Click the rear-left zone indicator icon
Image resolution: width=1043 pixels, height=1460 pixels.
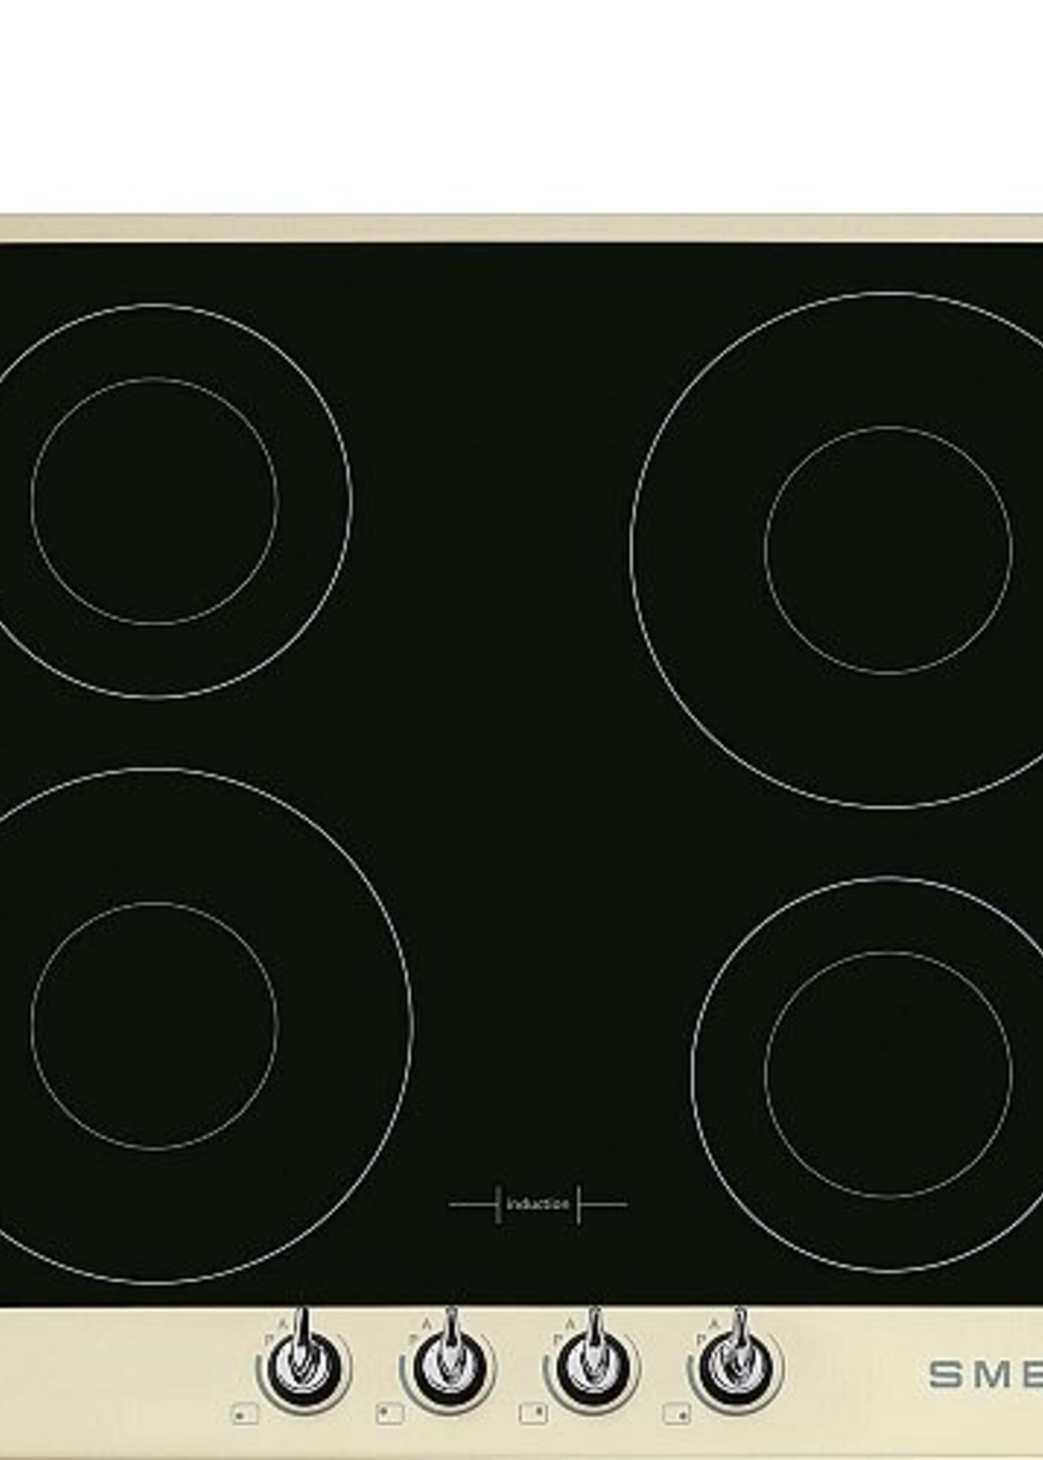(390, 1414)
